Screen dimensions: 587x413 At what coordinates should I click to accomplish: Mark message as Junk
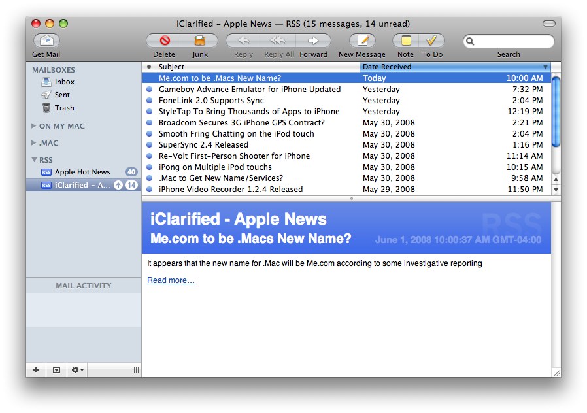click(200, 41)
